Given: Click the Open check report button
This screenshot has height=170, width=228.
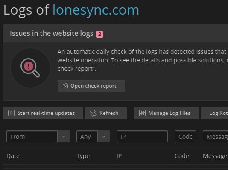Looking at the screenshot, I should 91,86.
